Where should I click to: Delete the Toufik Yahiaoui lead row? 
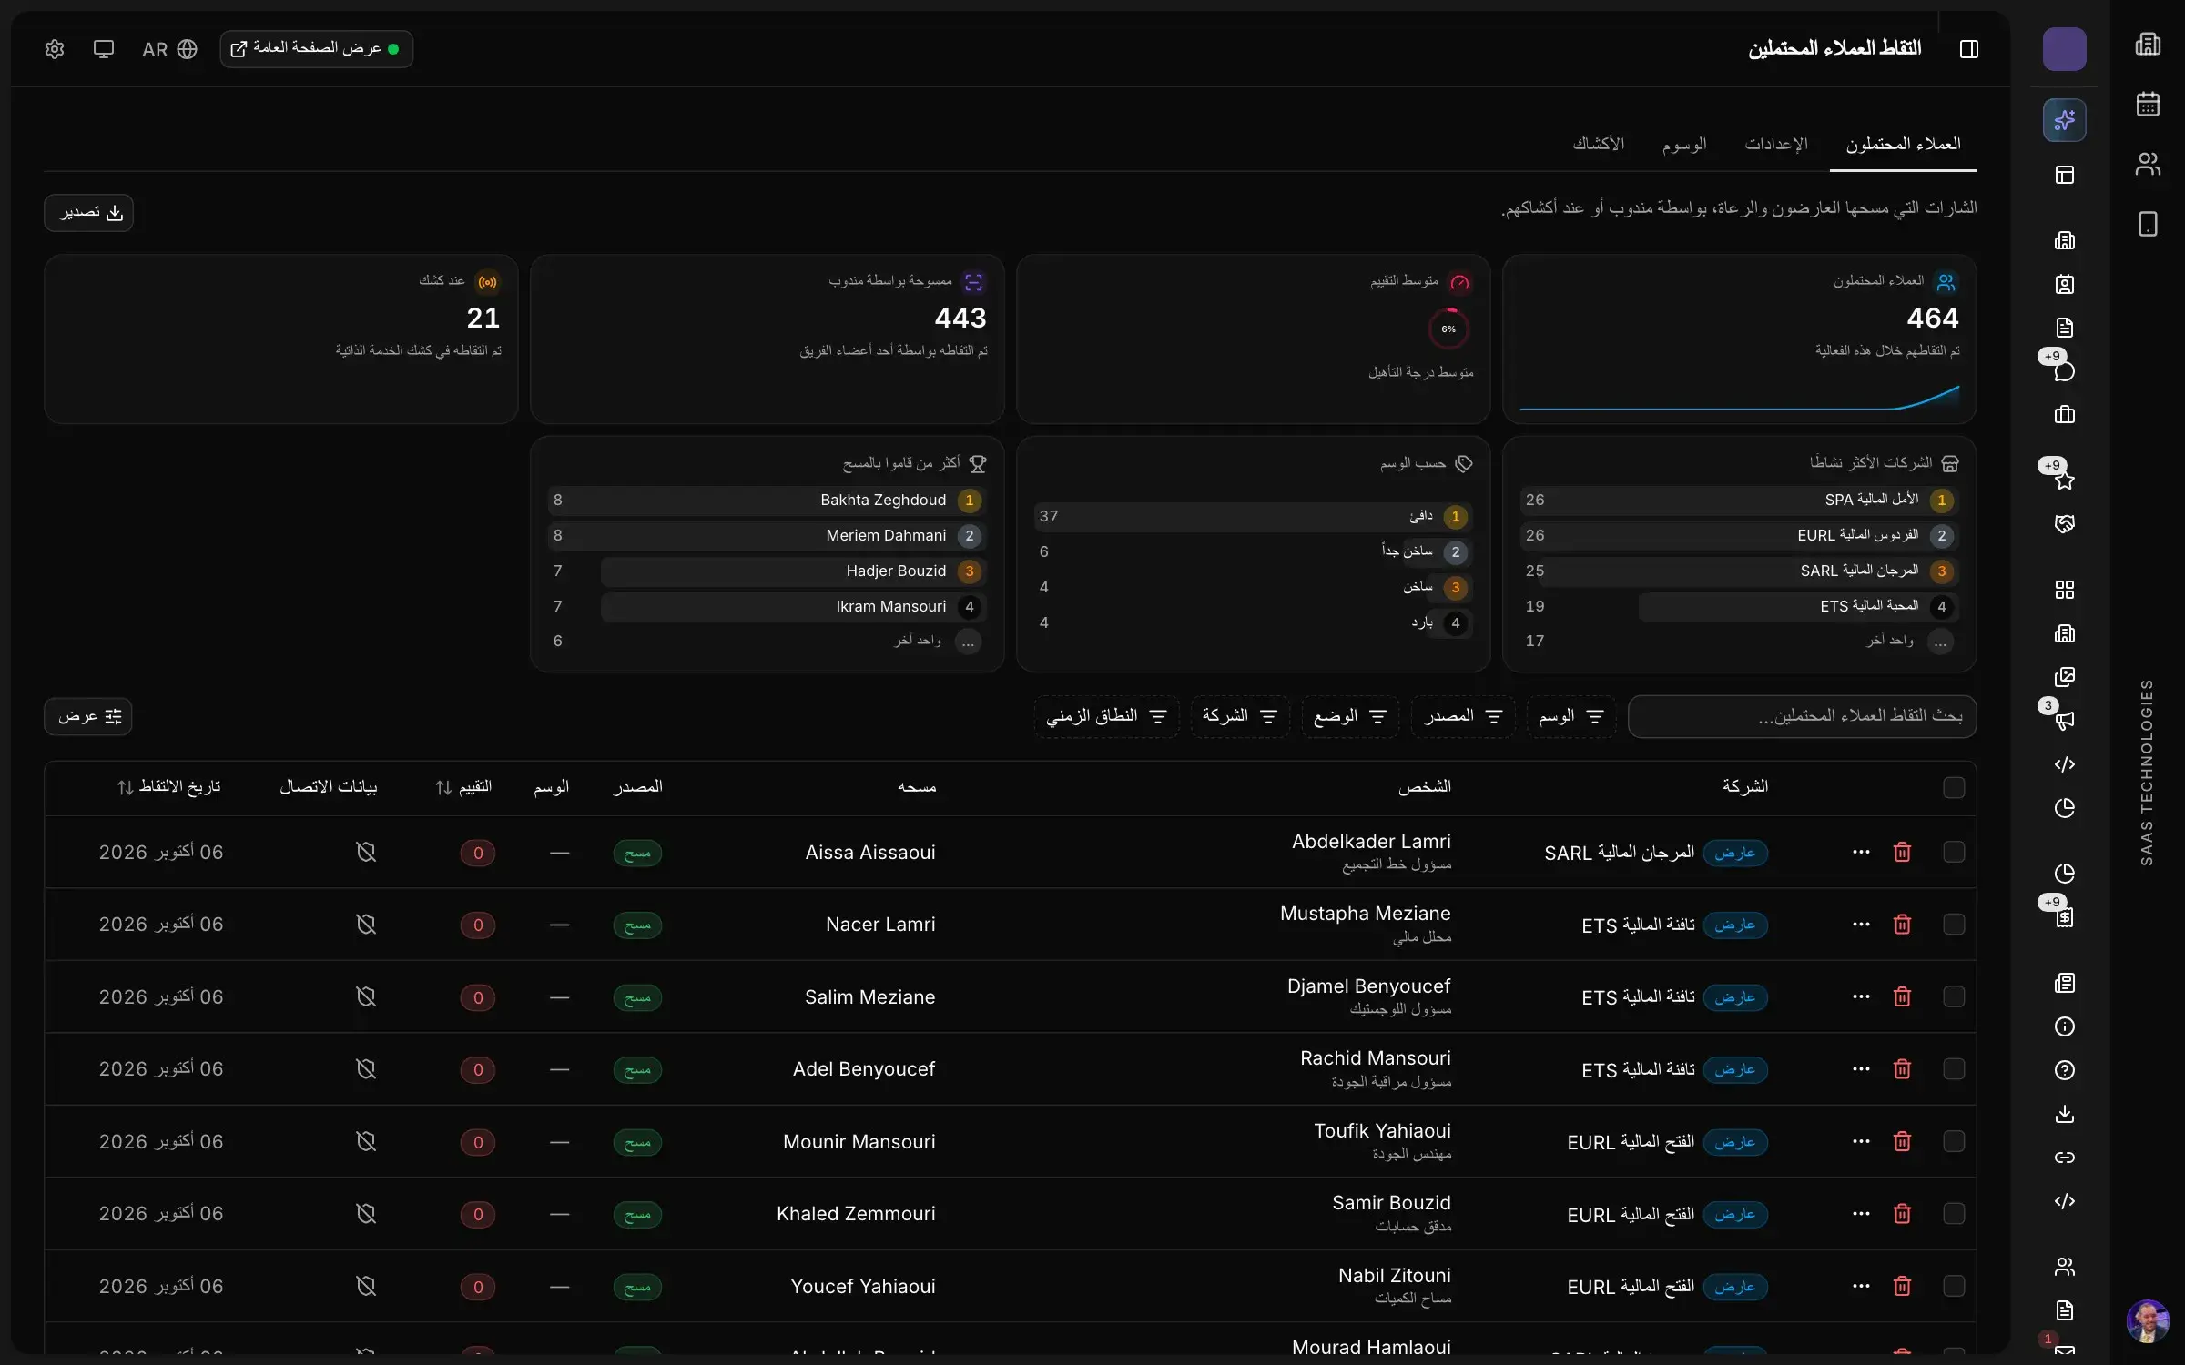[1902, 1141]
